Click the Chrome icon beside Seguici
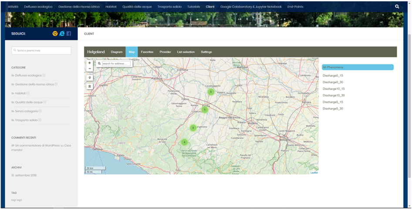The height and width of the screenshot is (209, 412). (x=55, y=33)
